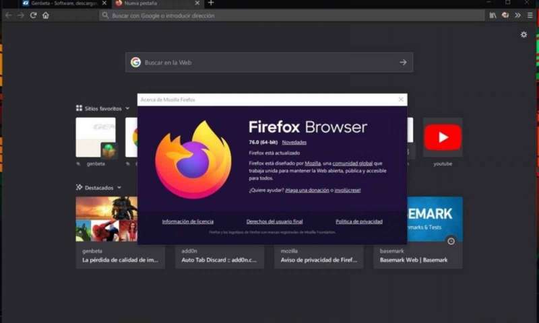Click the '76.0 (64-bit)' version text
Viewport: 539px width, 323px height.
[x=263, y=142]
